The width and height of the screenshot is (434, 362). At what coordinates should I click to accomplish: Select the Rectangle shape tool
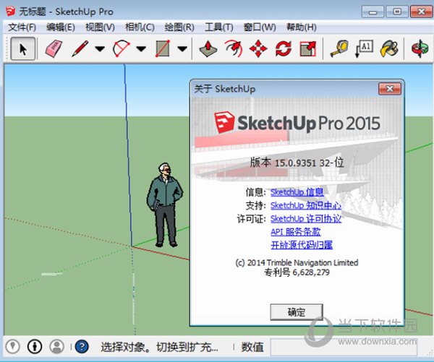pyautogui.click(x=163, y=48)
